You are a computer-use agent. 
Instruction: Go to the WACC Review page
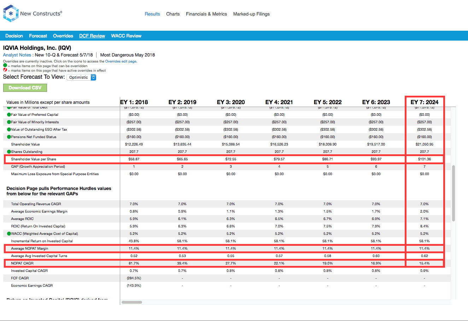point(126,36)
